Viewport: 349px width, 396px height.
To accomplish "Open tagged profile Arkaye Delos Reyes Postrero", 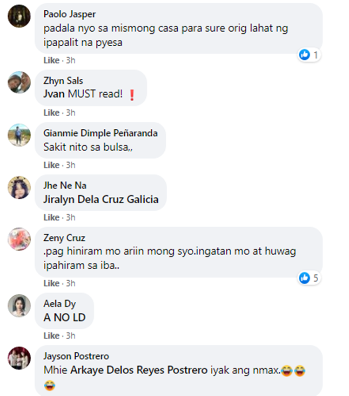I will pyautogui.click(x=139, y=370).
